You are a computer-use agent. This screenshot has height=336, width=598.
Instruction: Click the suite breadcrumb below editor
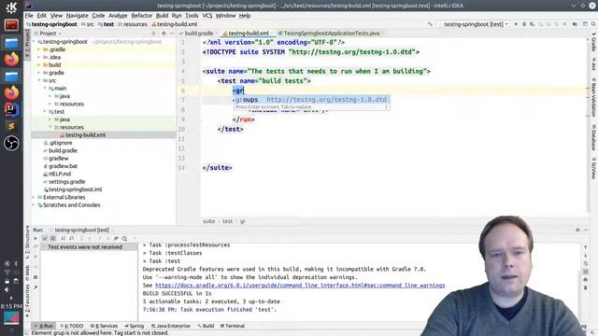[208, 221]
